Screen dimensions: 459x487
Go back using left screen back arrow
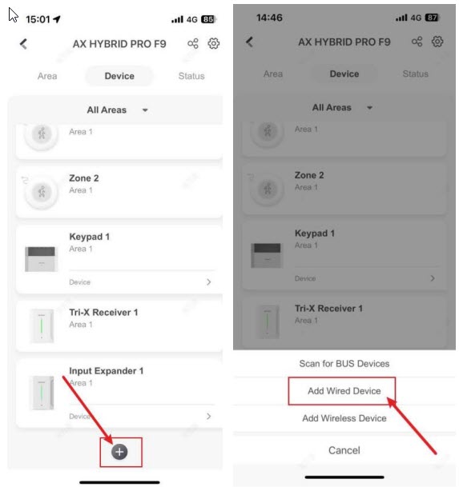pyautogui.click(x=24, y=44)
